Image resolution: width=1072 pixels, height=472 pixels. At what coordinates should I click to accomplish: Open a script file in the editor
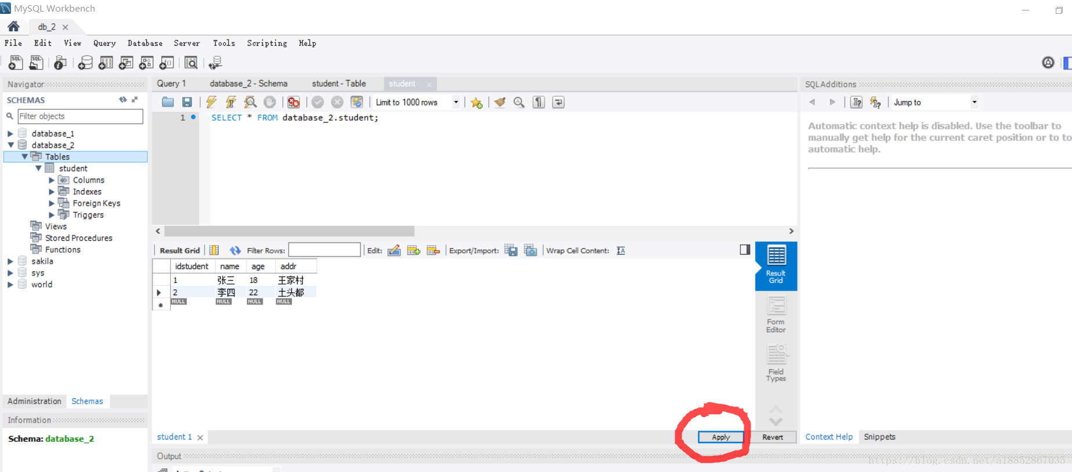(168, 102)
